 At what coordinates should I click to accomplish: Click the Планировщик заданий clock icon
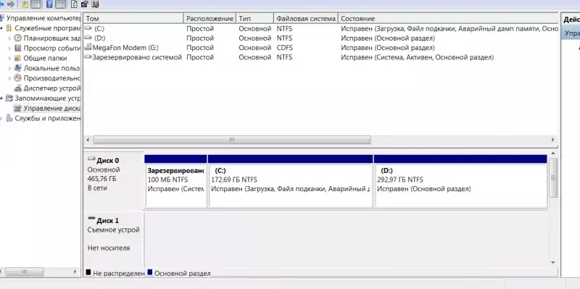(17, 38)
